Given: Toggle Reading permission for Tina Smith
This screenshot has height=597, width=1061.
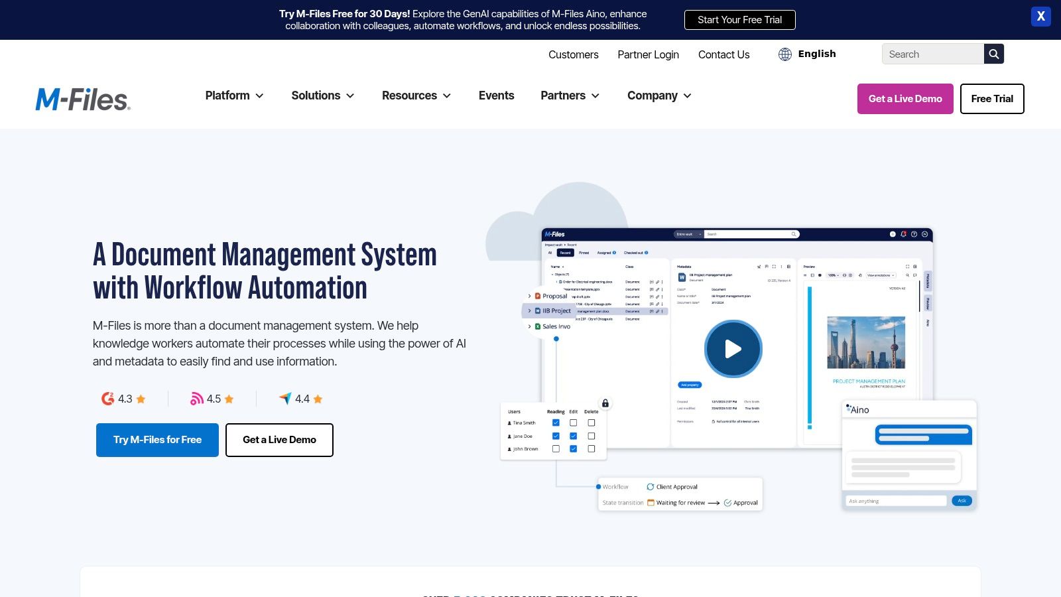Looking at the screenshot, I should [x=556, y=423].
